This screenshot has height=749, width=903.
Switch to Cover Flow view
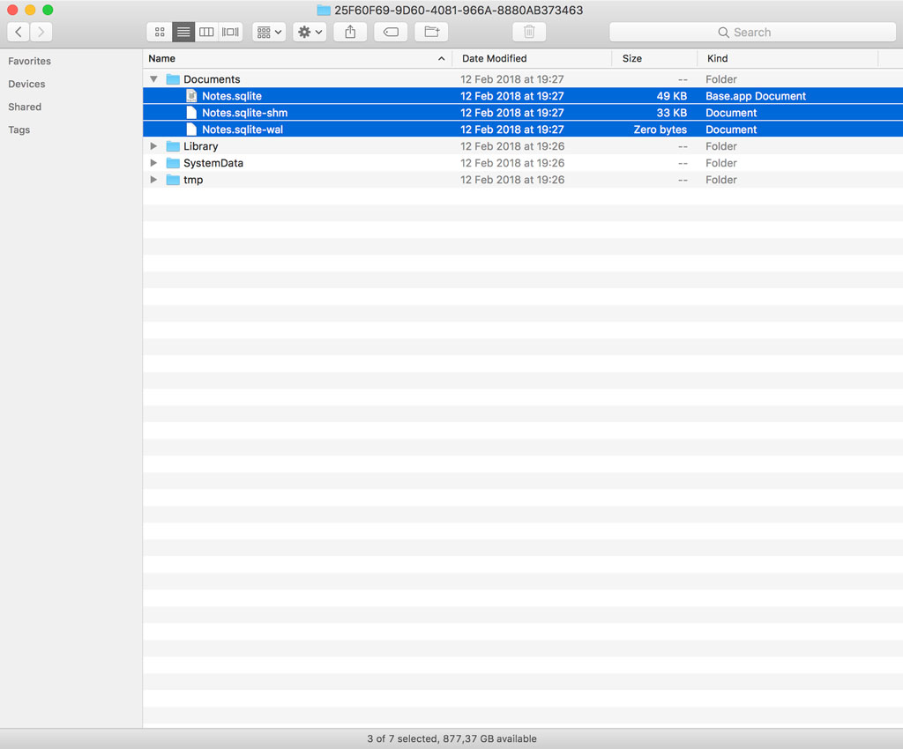pyautogui.click(x=230, y=32)
